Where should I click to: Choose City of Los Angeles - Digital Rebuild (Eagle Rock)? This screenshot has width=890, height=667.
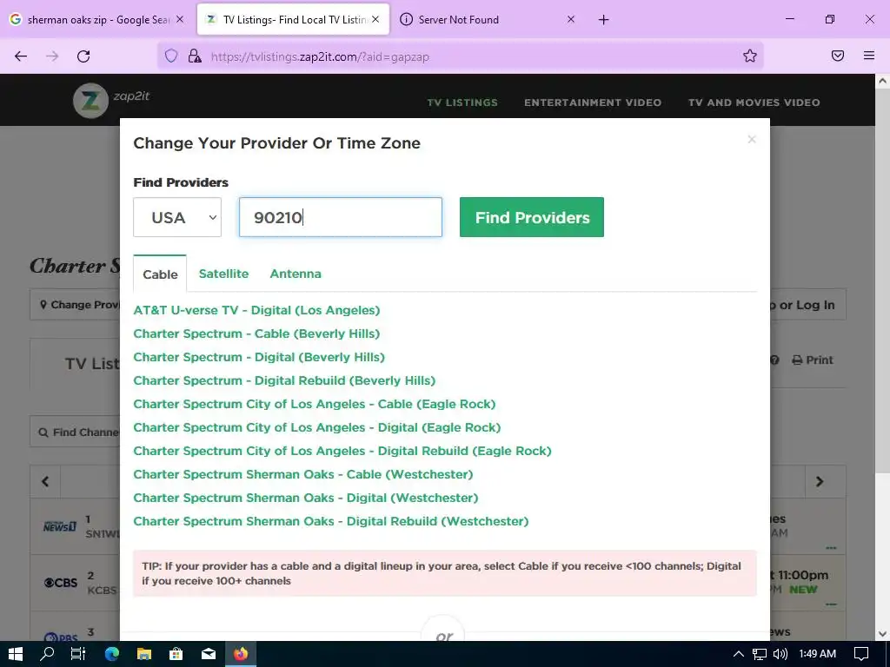tap(342, 451)
